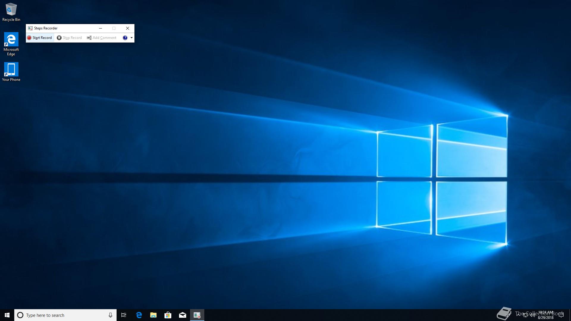571x321 pixels.
Task: Click the microphone icon in search box
Action: 110,315
